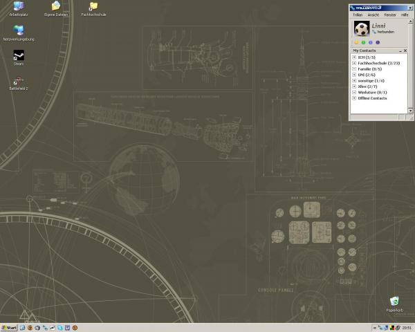The image size is (415, 332).
Task: Open the Hilfe menu
Action: (x=405, y=15)
